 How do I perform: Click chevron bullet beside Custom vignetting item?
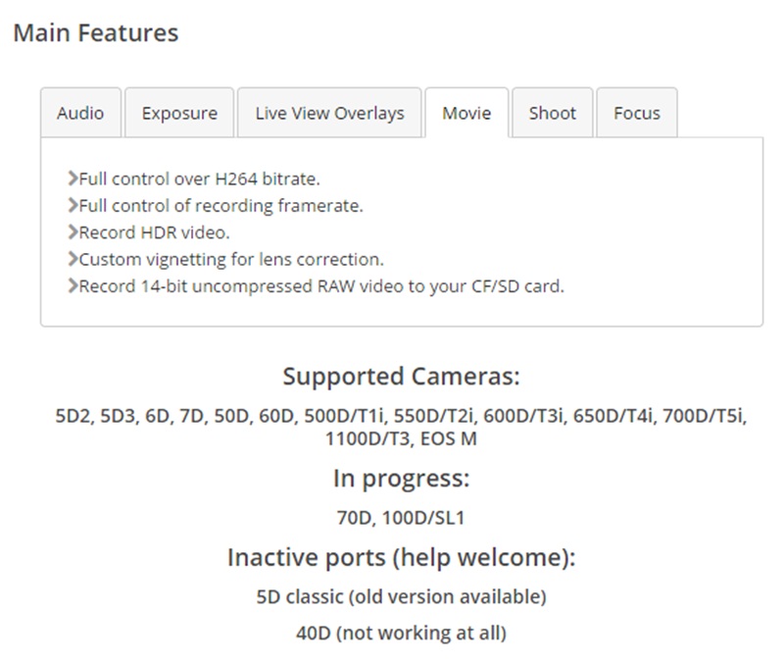tap(73, 260)
